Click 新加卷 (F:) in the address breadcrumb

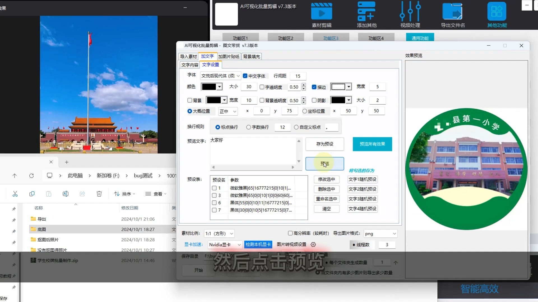point(108,176)
